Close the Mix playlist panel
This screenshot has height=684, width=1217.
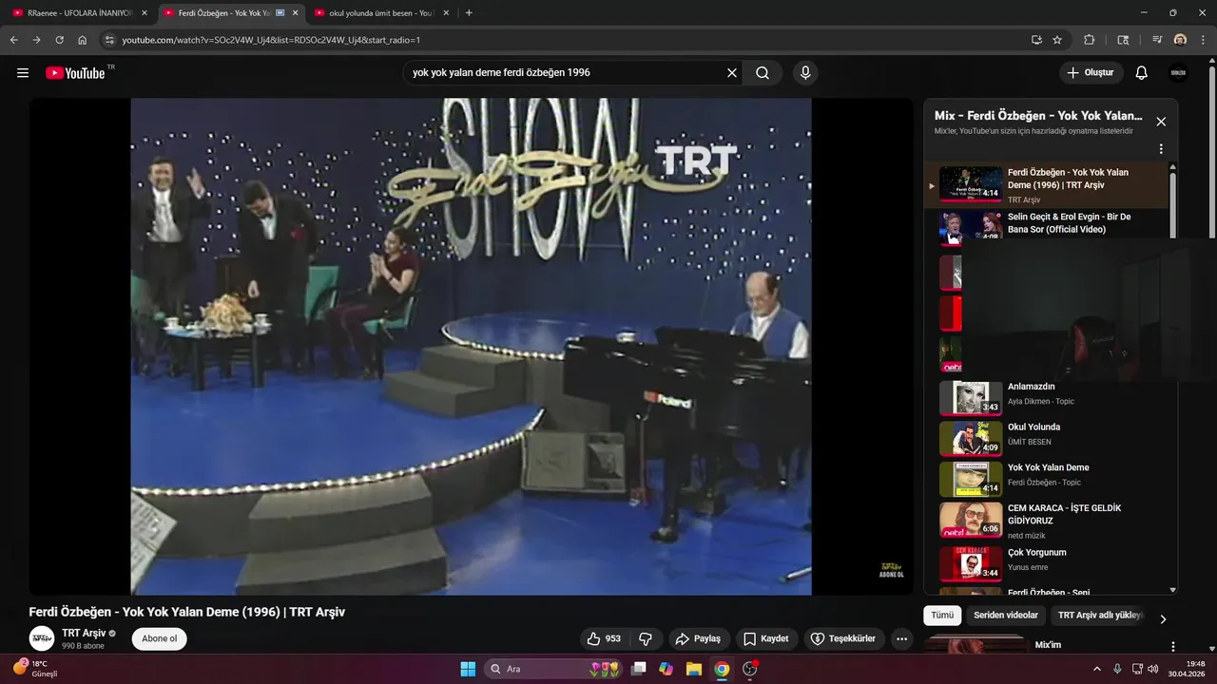1160,122
